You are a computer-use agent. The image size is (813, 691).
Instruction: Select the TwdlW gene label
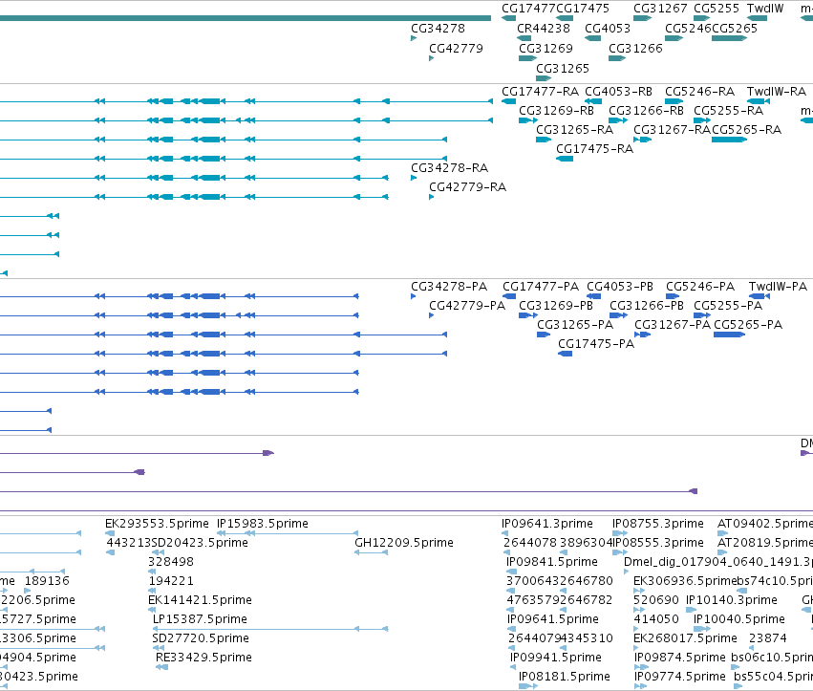pyautogui.click(x=765, y=9)
